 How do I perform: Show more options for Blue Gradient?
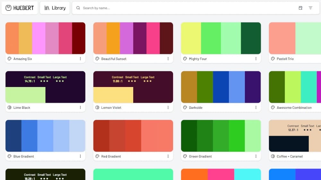80,156
